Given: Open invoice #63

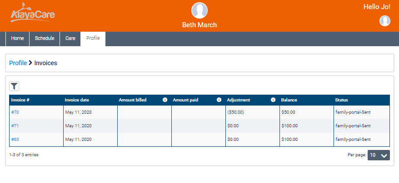Looking at the screenshot, I should tap(15, 140).
